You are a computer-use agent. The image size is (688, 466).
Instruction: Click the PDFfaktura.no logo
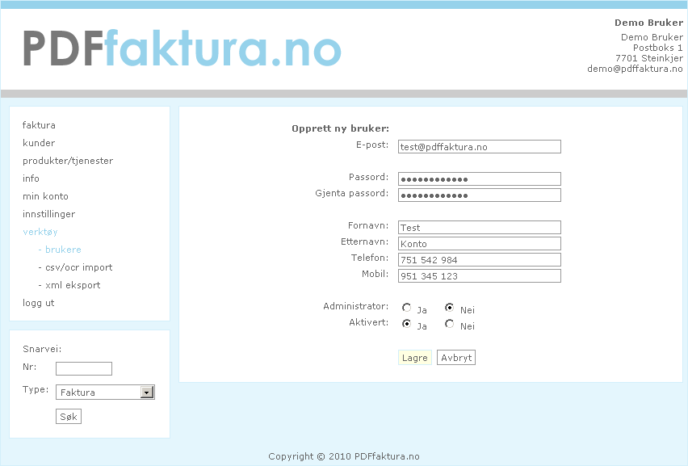182,48
